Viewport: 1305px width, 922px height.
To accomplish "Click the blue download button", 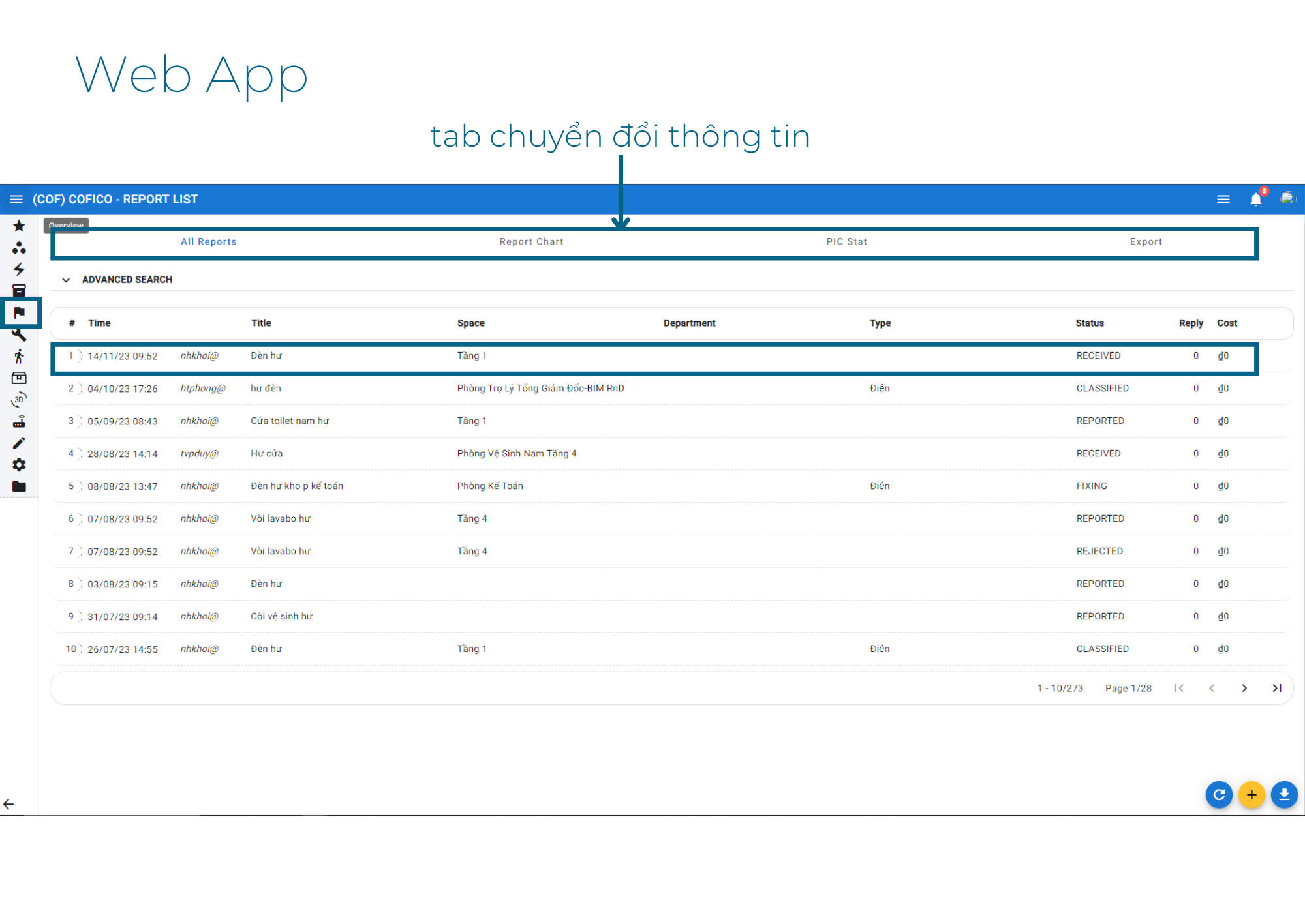I will 1284,795.
